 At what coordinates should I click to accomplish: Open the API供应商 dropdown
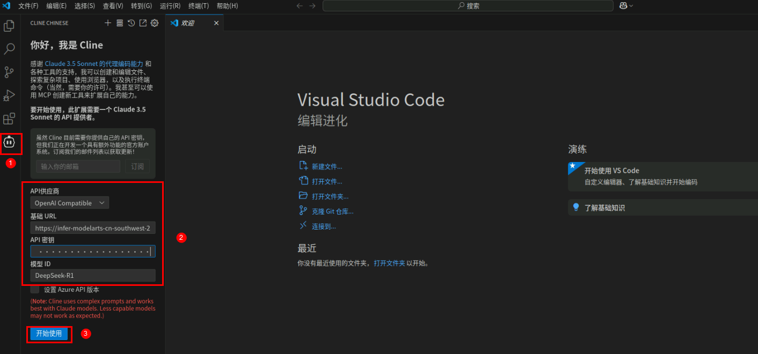(x=70, y=203)
